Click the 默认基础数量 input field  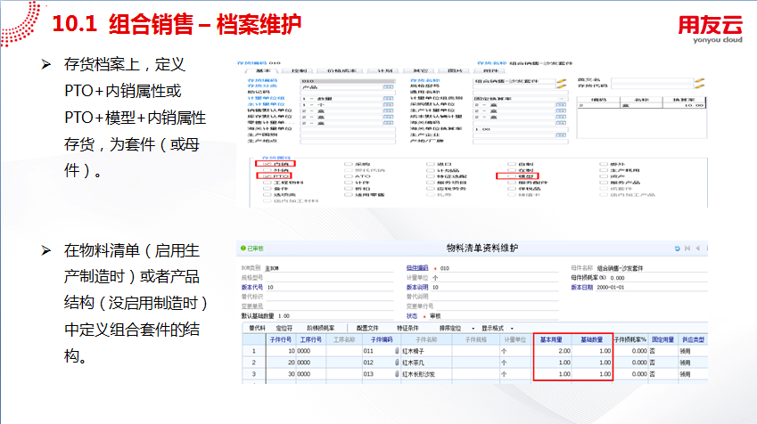pyautogui.click(x=335, y=316)
